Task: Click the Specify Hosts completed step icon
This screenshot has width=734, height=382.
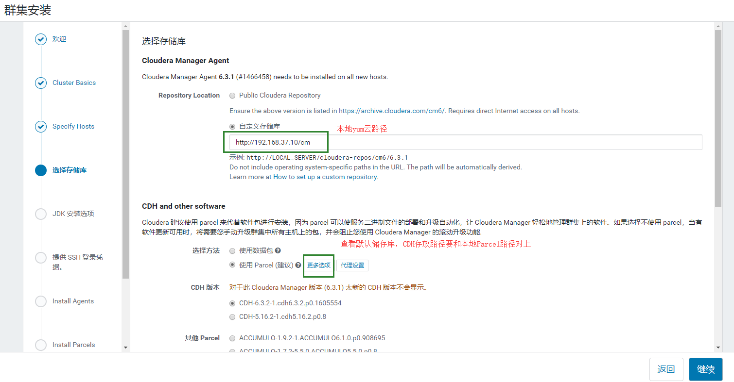Action: tap(41, 127)
